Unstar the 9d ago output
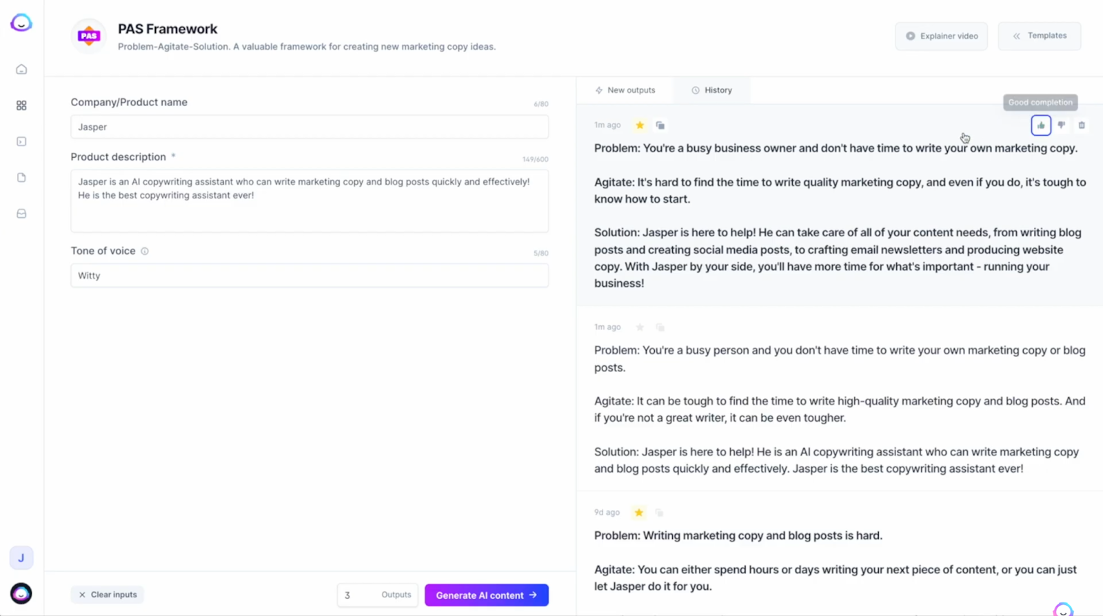 639,513
